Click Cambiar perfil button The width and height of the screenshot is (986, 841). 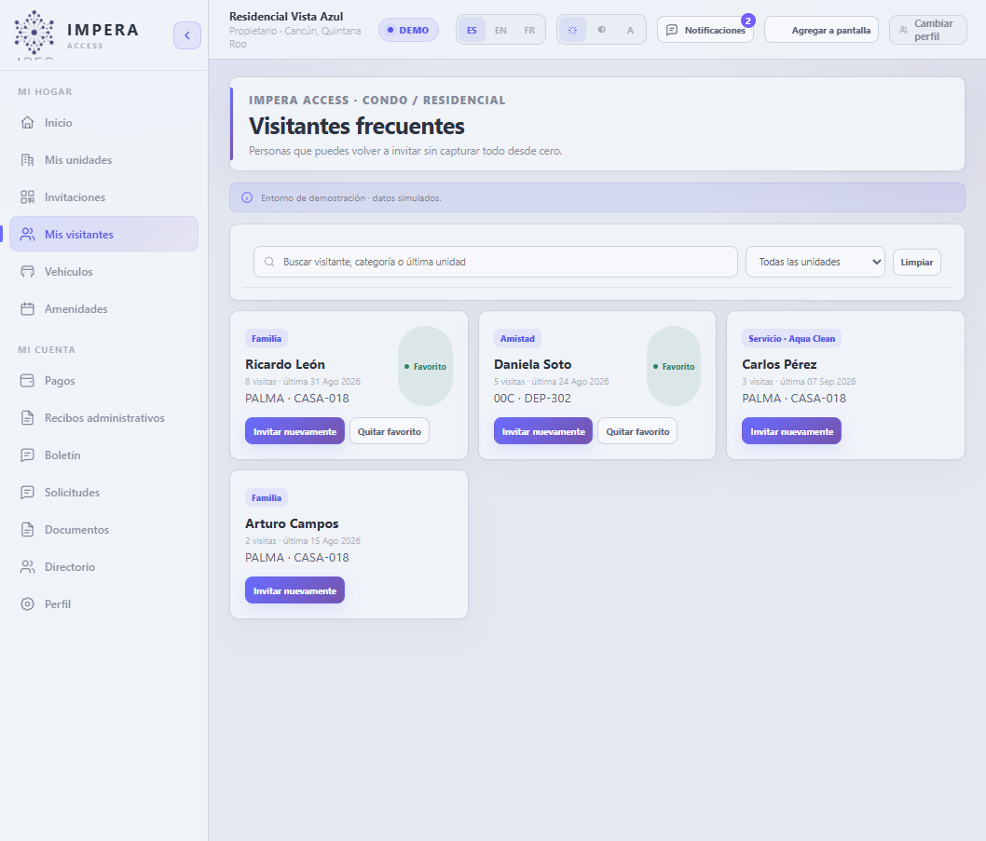point(928,30)
